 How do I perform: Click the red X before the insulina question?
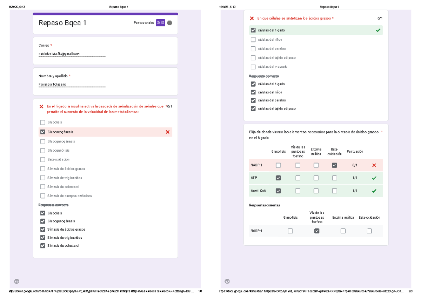(41, 106)
